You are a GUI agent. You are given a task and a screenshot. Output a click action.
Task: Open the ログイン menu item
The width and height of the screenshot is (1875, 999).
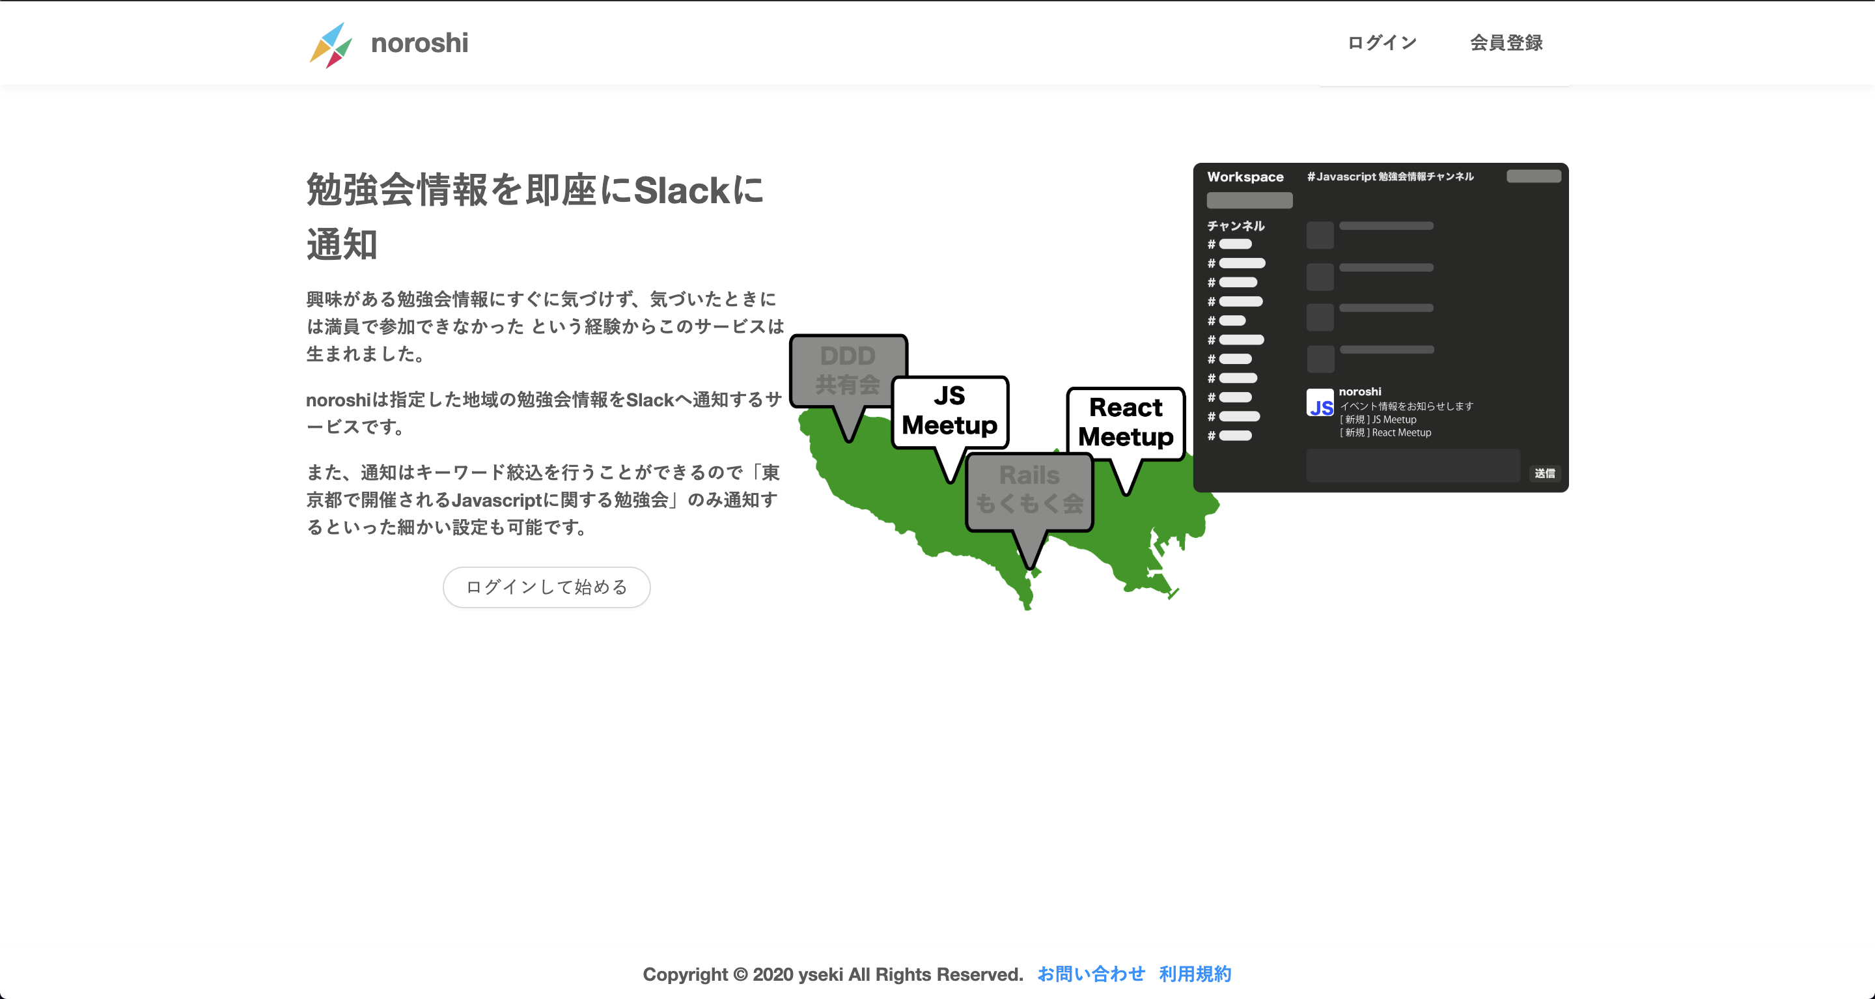click(x=1382, y=43)
